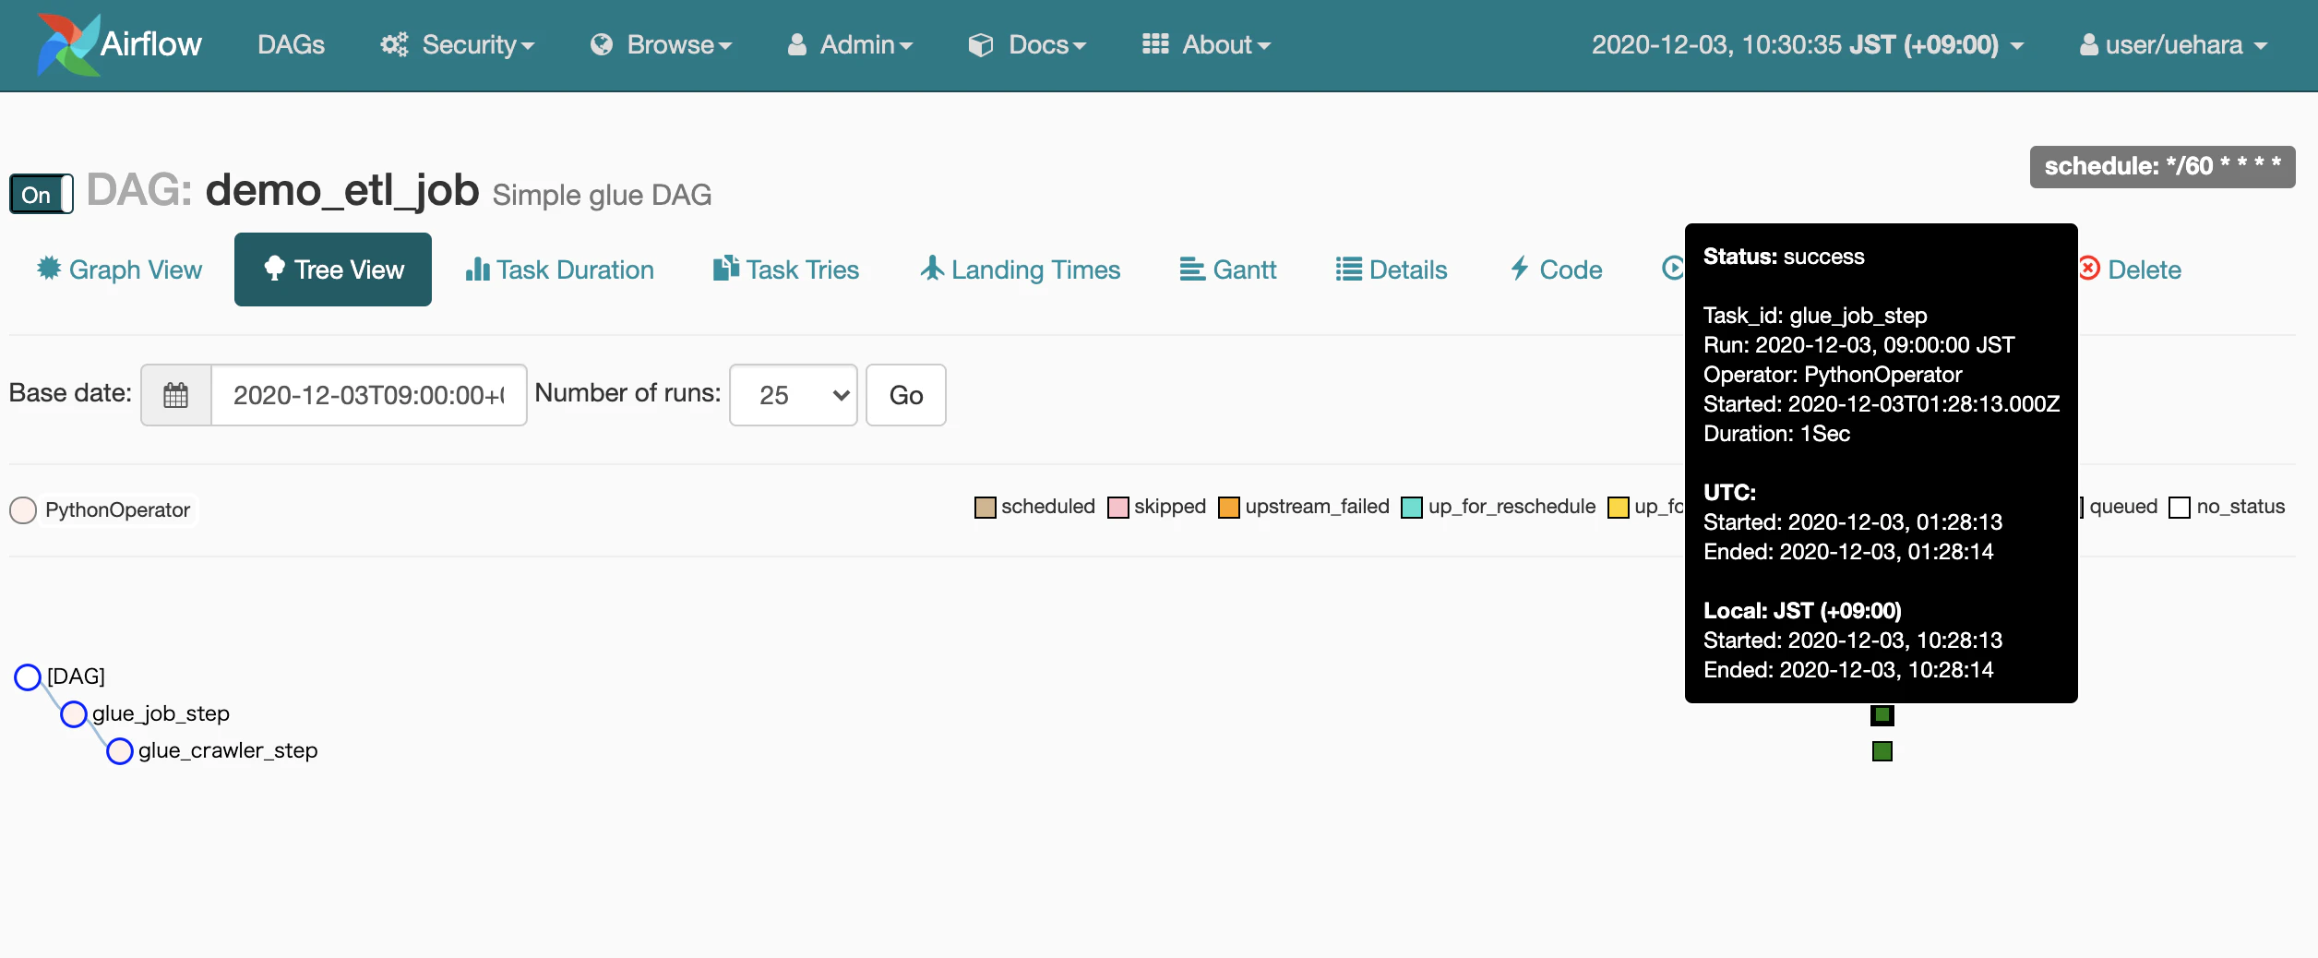Image resolution: width=2318 pixels, height=958 pixels.
Task: Click the calendar icon beside Base date
Action: 175,395
